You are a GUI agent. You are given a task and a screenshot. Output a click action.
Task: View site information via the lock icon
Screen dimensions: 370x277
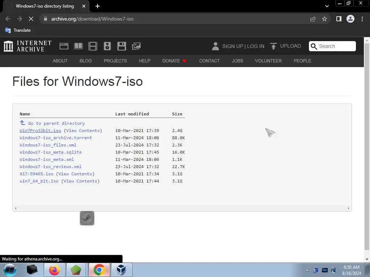(x=46, y=19)
